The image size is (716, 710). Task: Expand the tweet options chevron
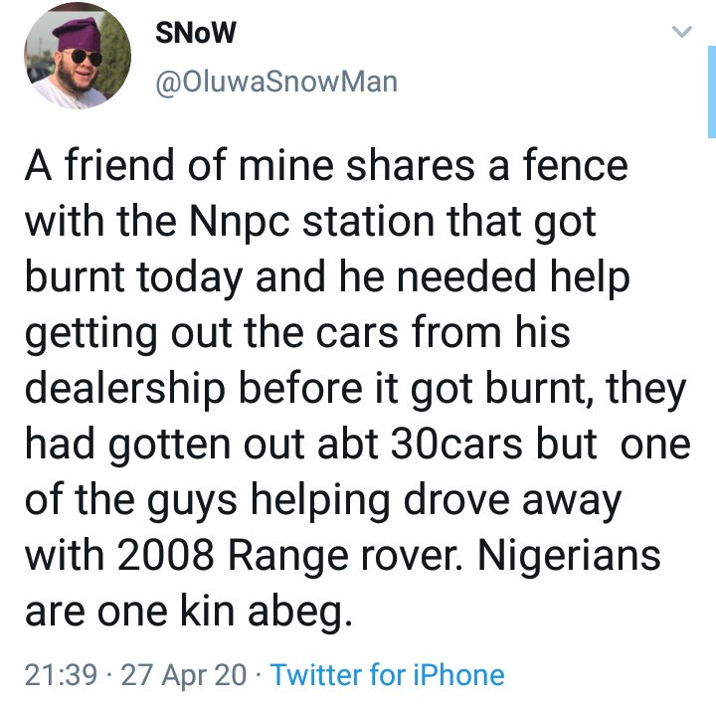[682, 31]
